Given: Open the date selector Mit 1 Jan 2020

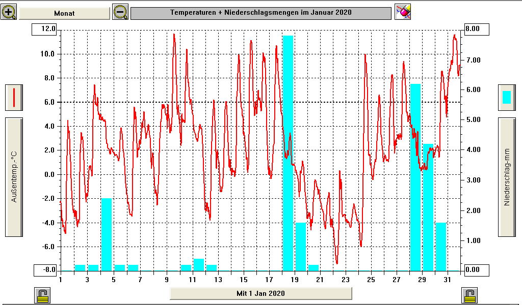Looking at the screenshot, I should point(260,293).
